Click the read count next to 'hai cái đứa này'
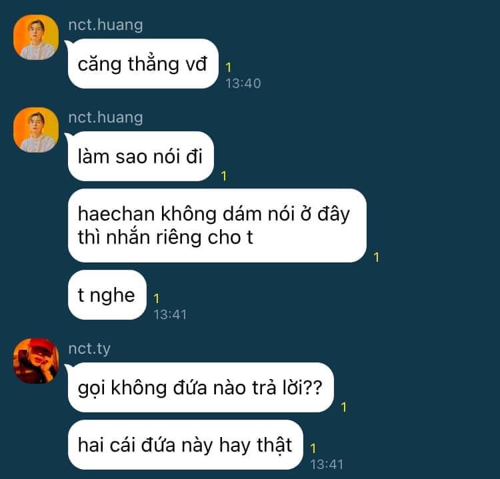The height and width of the screenshot is (479, 500). click(x=313, y=448)
